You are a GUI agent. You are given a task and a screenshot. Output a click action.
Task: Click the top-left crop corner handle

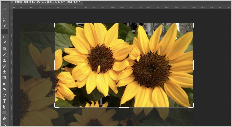coord(55,23)
